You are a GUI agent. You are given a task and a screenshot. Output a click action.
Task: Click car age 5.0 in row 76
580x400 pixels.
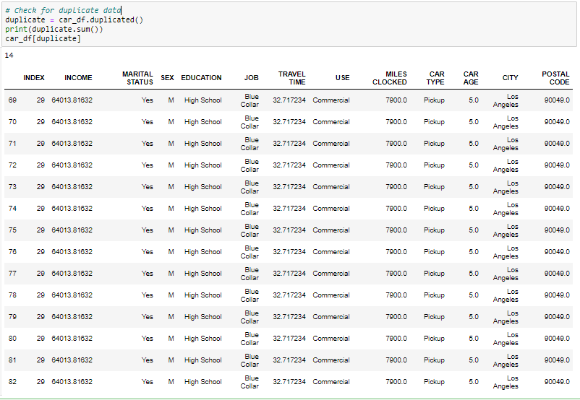point(474,252)
